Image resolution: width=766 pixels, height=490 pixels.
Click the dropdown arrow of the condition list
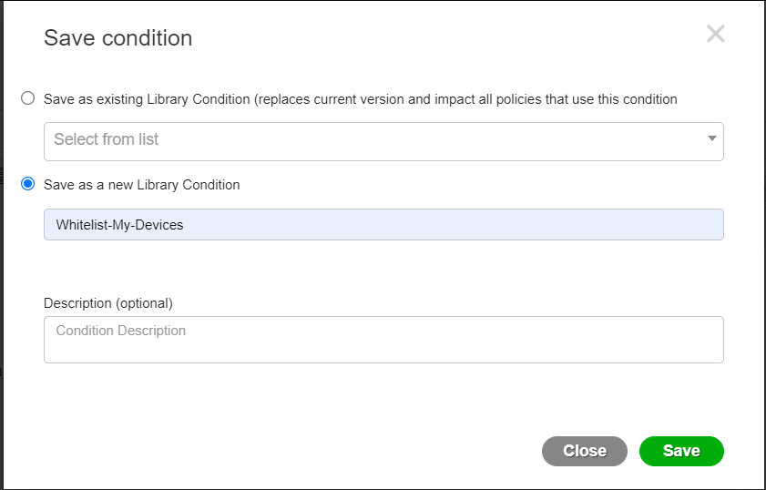click(711, 138)
